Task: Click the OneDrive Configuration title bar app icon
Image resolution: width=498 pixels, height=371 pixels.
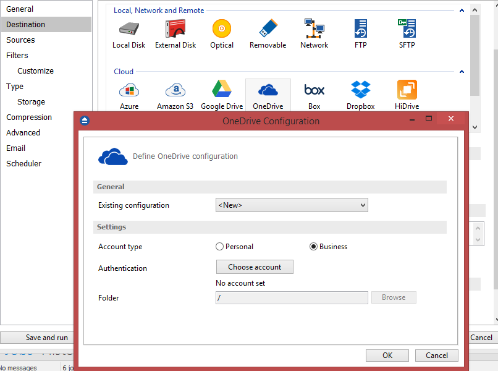Action: [x=85, y=121]
